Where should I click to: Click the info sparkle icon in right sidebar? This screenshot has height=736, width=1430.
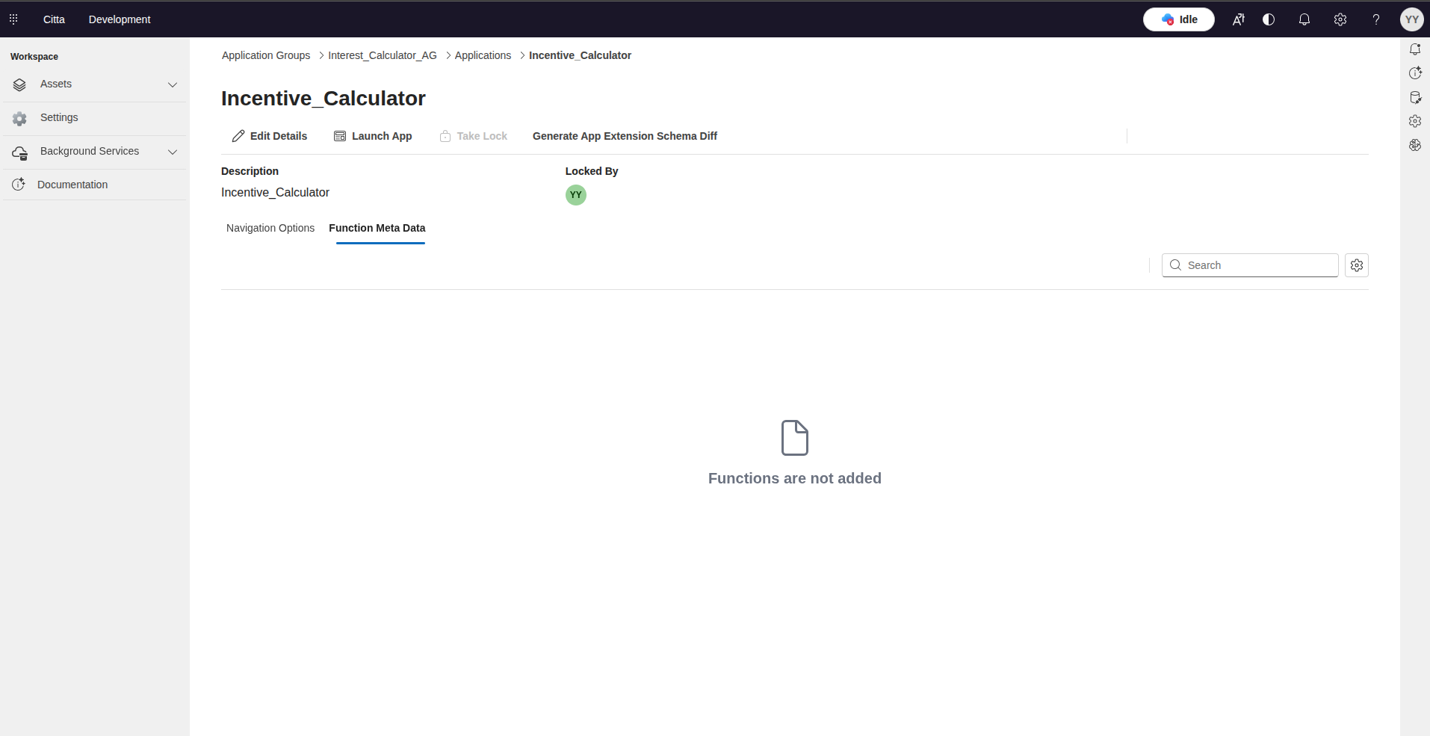(x=1415, y=73)
